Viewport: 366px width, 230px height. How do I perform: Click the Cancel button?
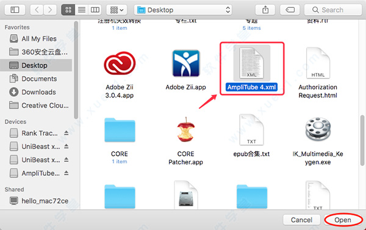(301, 220)
